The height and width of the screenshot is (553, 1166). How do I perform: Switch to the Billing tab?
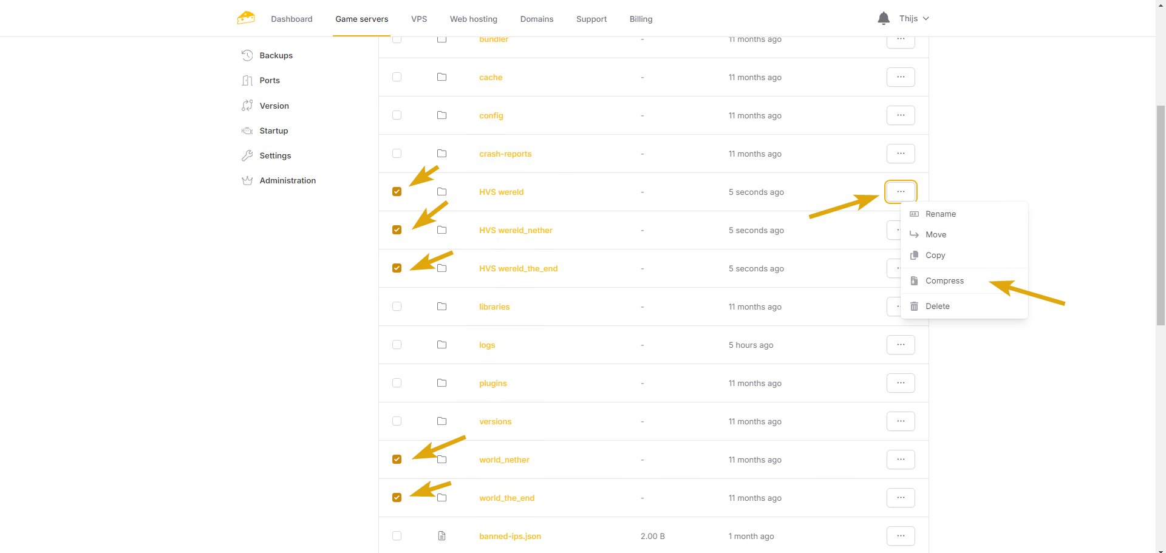641,19
